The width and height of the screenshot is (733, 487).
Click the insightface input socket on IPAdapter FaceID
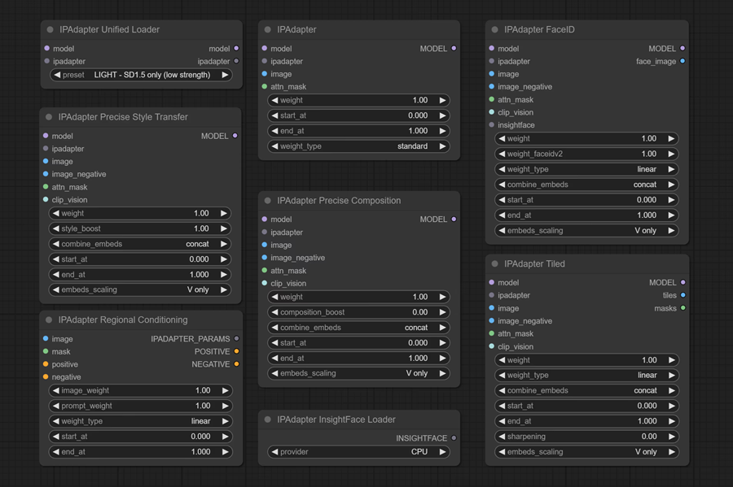[492, 124]
